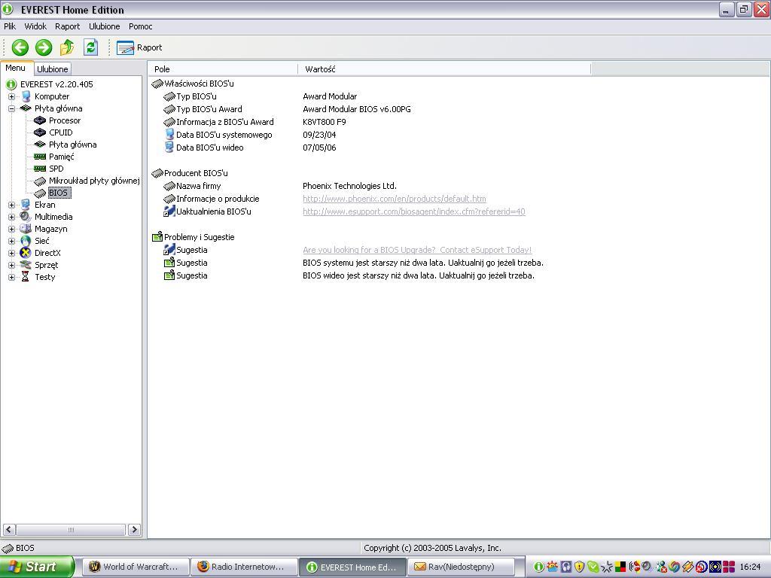Switch to the Menu sidebar tab
771x578 pixels.
coord(16,68)
